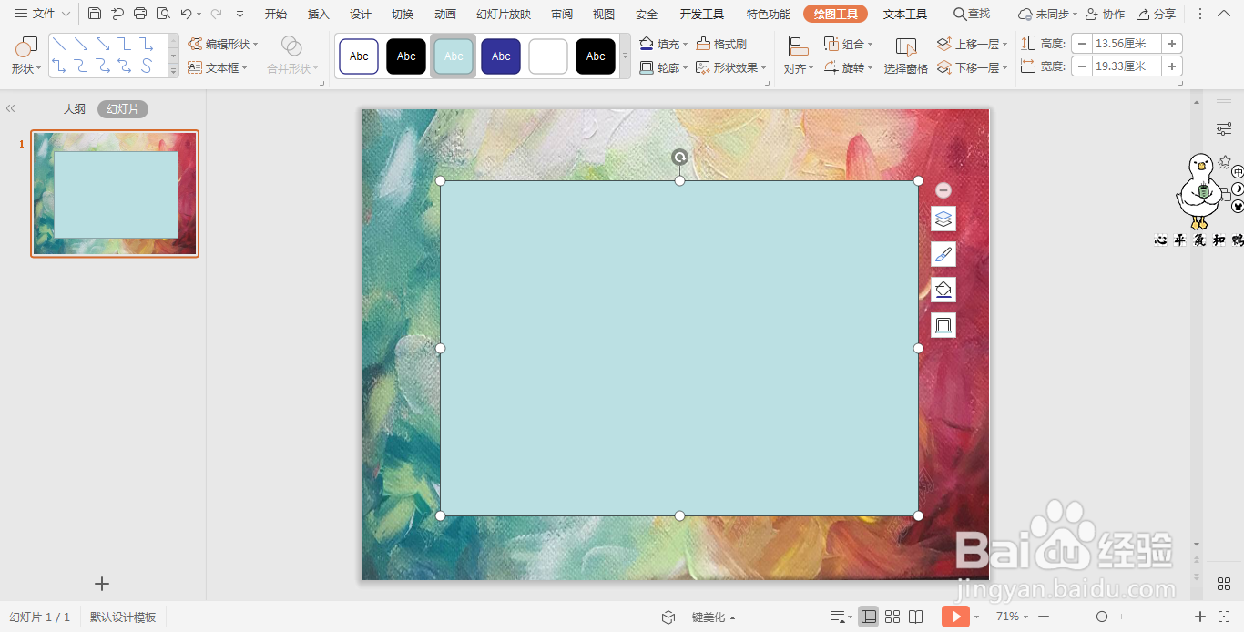Click the brush style icon beside the shape
The height and width of the screenshot is (632, 1244).
tap(943, 254)
